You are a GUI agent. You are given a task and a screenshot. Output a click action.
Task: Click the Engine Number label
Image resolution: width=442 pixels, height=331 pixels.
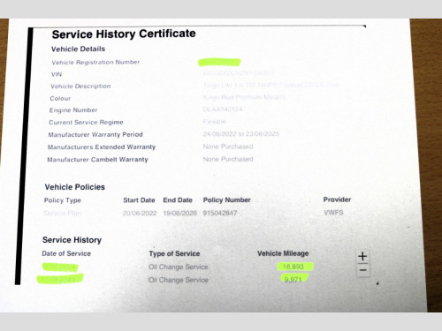73,110
